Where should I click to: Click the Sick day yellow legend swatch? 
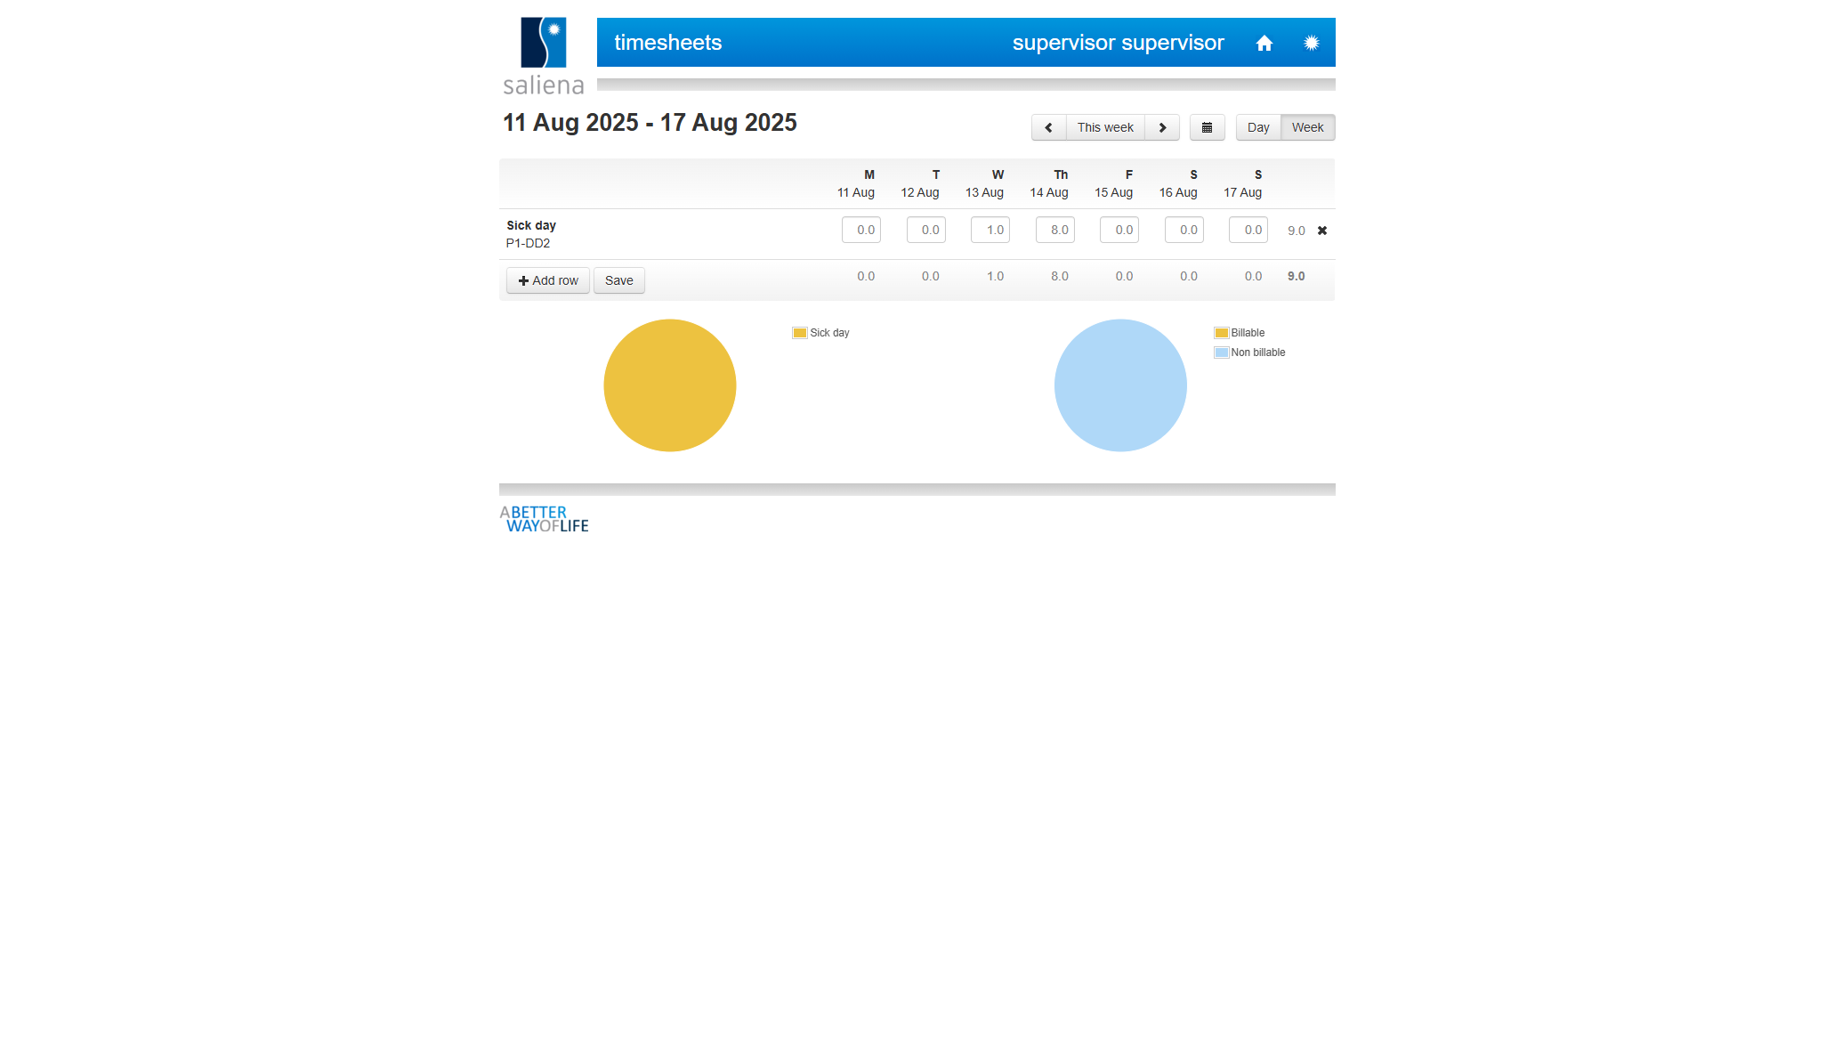pos(799,333)
